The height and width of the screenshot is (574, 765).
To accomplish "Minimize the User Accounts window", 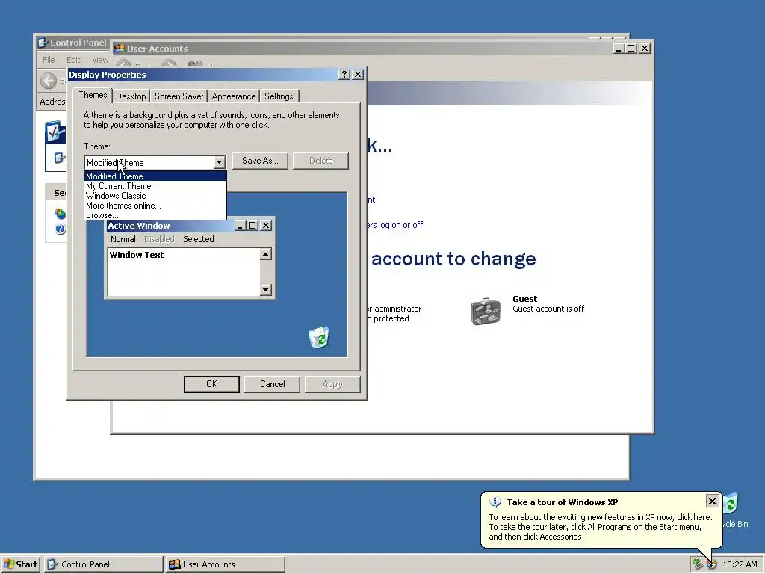I will pyautogui.click(x=619, y=49).
